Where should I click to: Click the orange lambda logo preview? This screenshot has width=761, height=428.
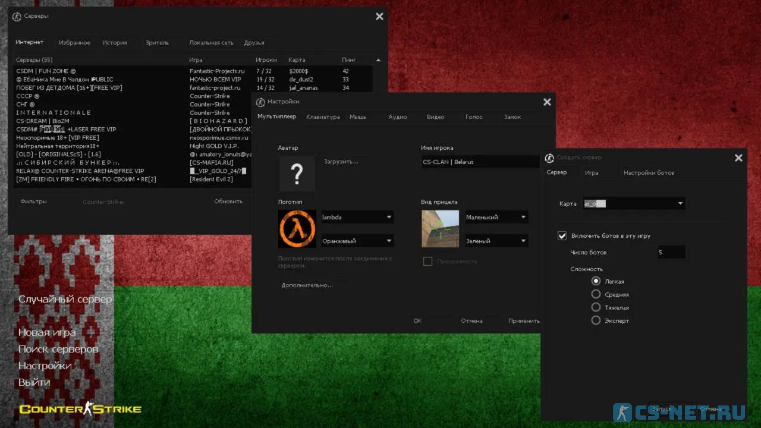point(297,229)
